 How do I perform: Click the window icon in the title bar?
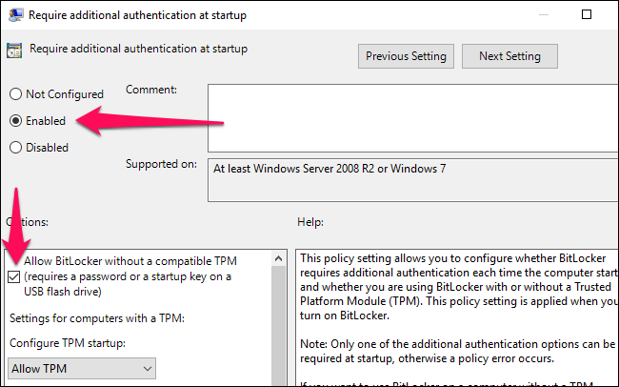point(13,13)
